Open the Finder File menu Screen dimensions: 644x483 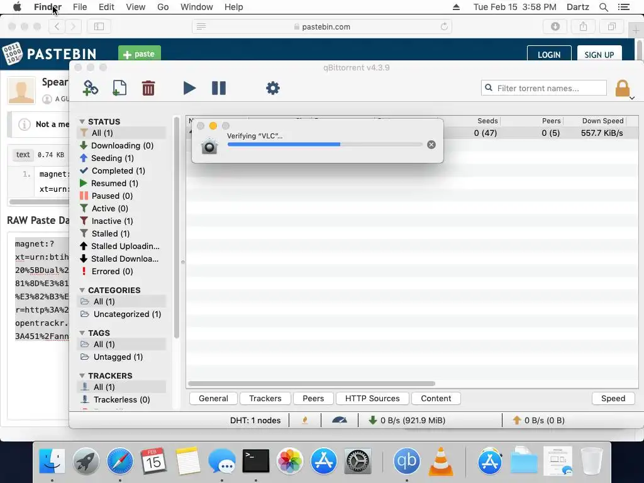80,7
